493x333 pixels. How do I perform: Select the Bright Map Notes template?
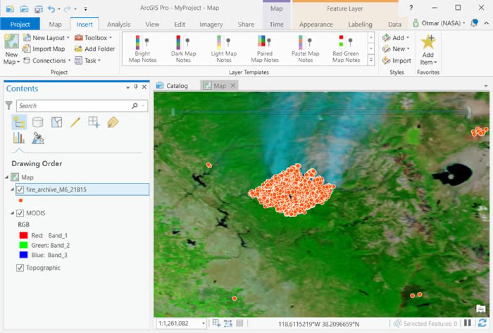click(143, 49)
